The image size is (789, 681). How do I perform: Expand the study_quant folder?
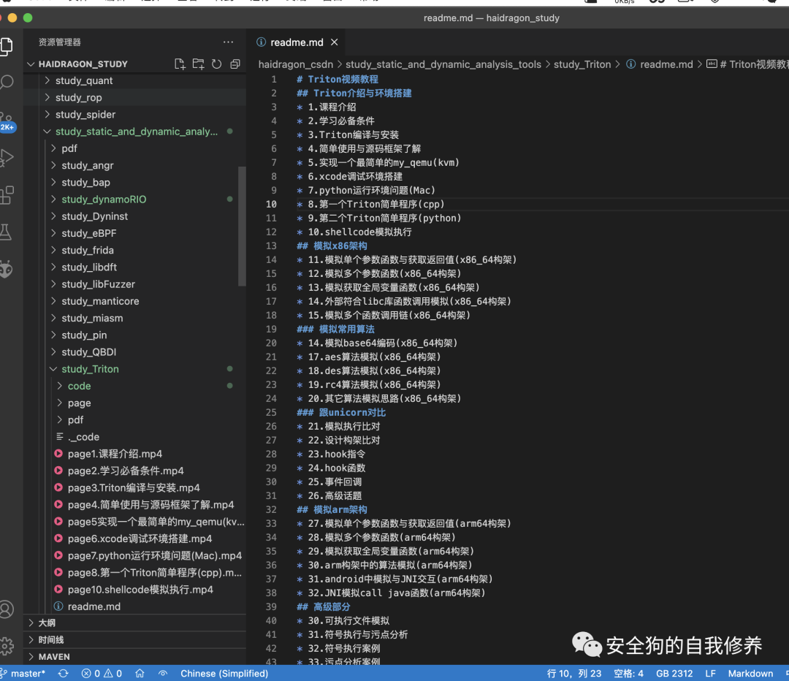click(x=83, y=80)
